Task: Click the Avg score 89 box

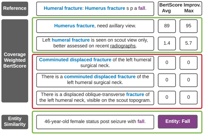Action: coord(167,26)
